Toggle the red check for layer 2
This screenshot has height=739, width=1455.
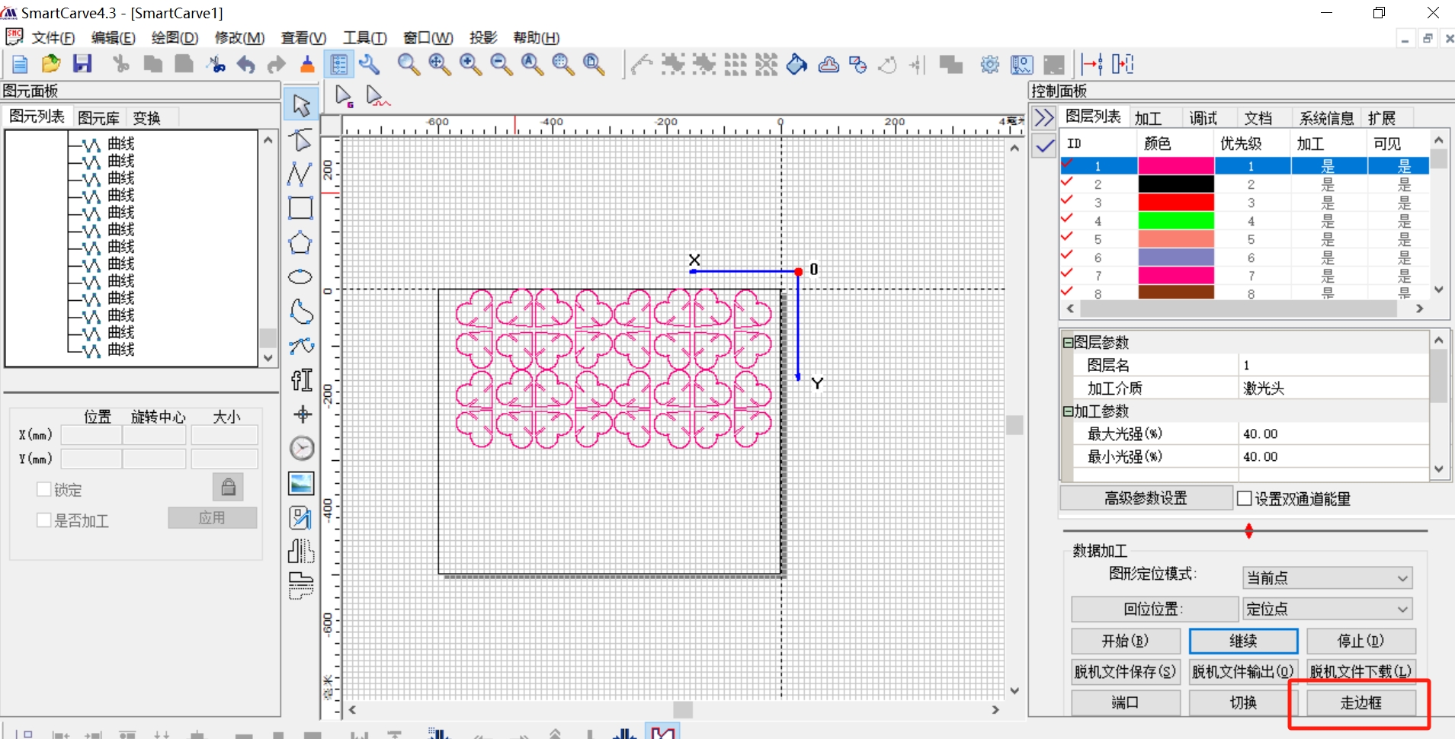1067,182
